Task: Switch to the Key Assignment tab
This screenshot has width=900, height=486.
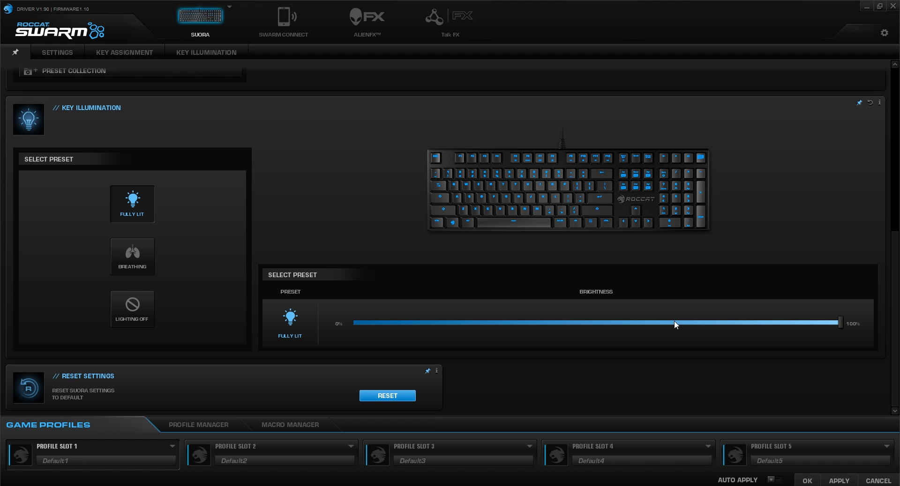Action: point(125,52)
